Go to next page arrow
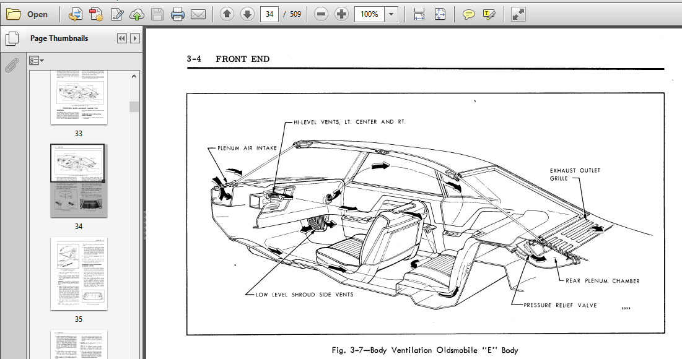This screenshot has height=359, width=682. 247,14
